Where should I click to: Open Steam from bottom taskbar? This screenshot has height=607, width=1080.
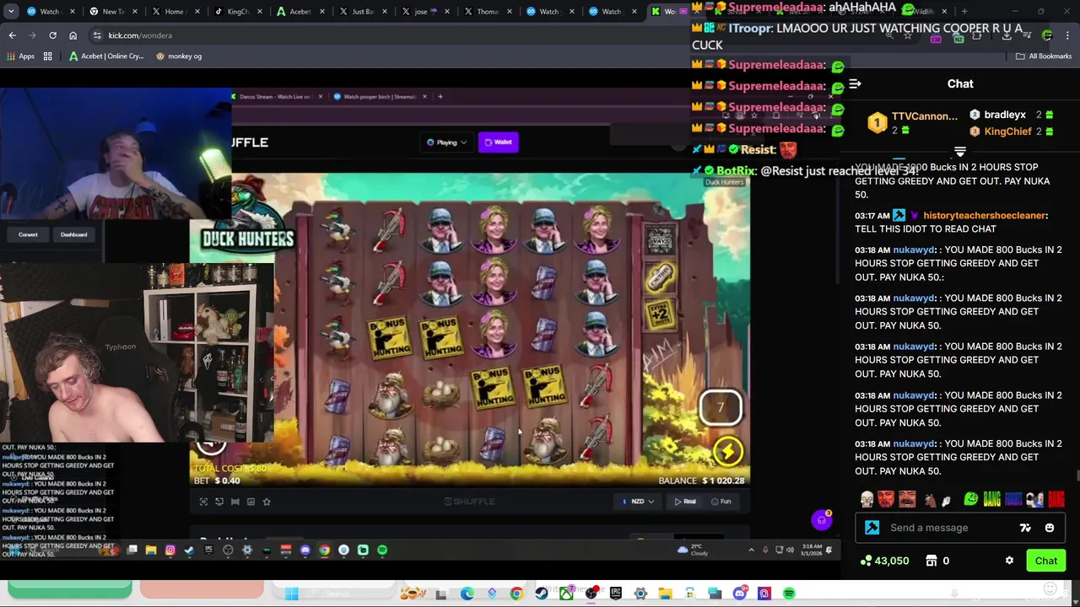click(542, 594)
